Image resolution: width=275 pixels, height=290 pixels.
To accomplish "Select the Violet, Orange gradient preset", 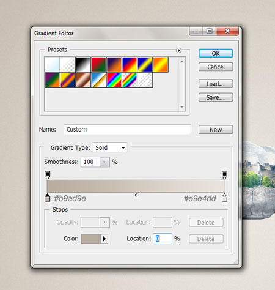I will [114, 64].
